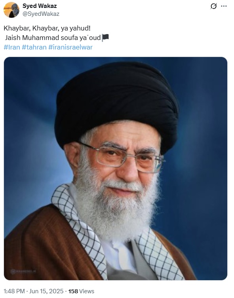The width and height of the screenshot is (234, 298).
Task: Open the three-dot more options menu
Action: pyautogui.click(x=224, y=6)
